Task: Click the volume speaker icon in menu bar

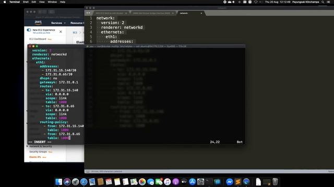Action: (x=234, y=2)
